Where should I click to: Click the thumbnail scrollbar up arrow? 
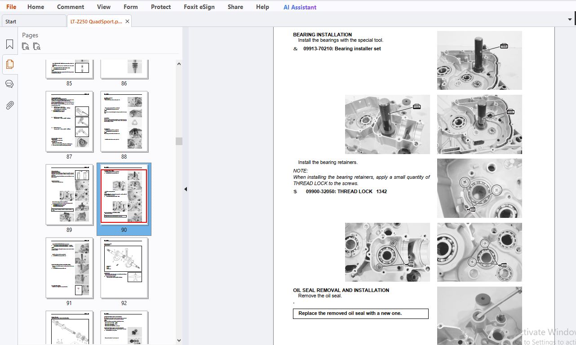179,64
